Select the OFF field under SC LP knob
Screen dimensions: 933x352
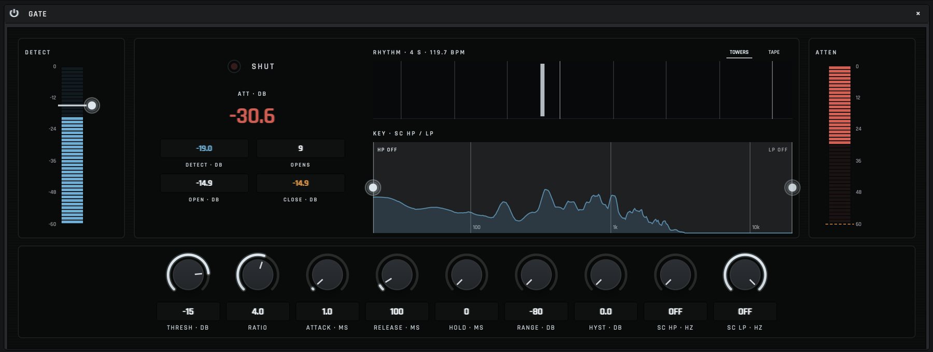click(x=745, y=312)
